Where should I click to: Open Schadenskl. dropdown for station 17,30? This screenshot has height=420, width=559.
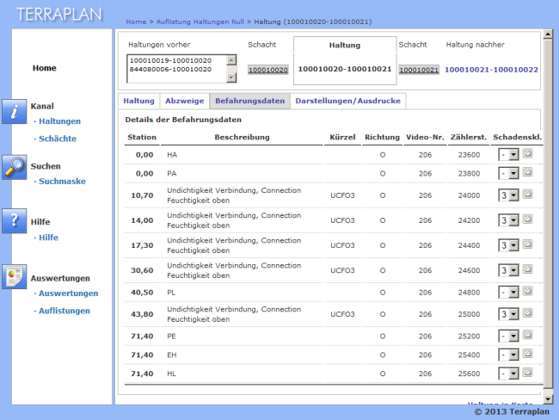pos(509,245)
